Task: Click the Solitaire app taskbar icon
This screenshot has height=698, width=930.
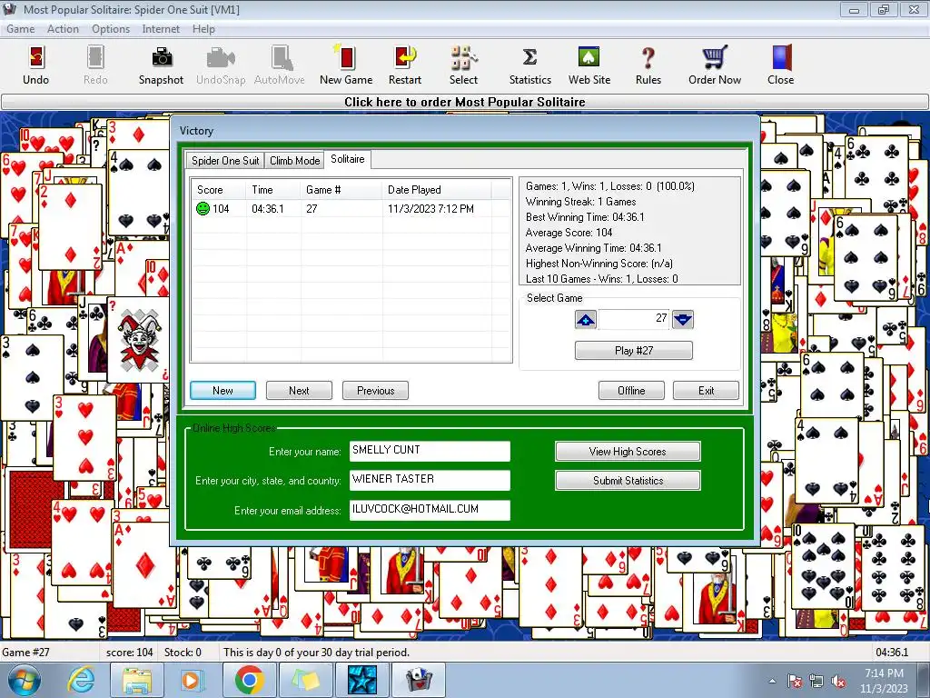Action: [419, 680]
